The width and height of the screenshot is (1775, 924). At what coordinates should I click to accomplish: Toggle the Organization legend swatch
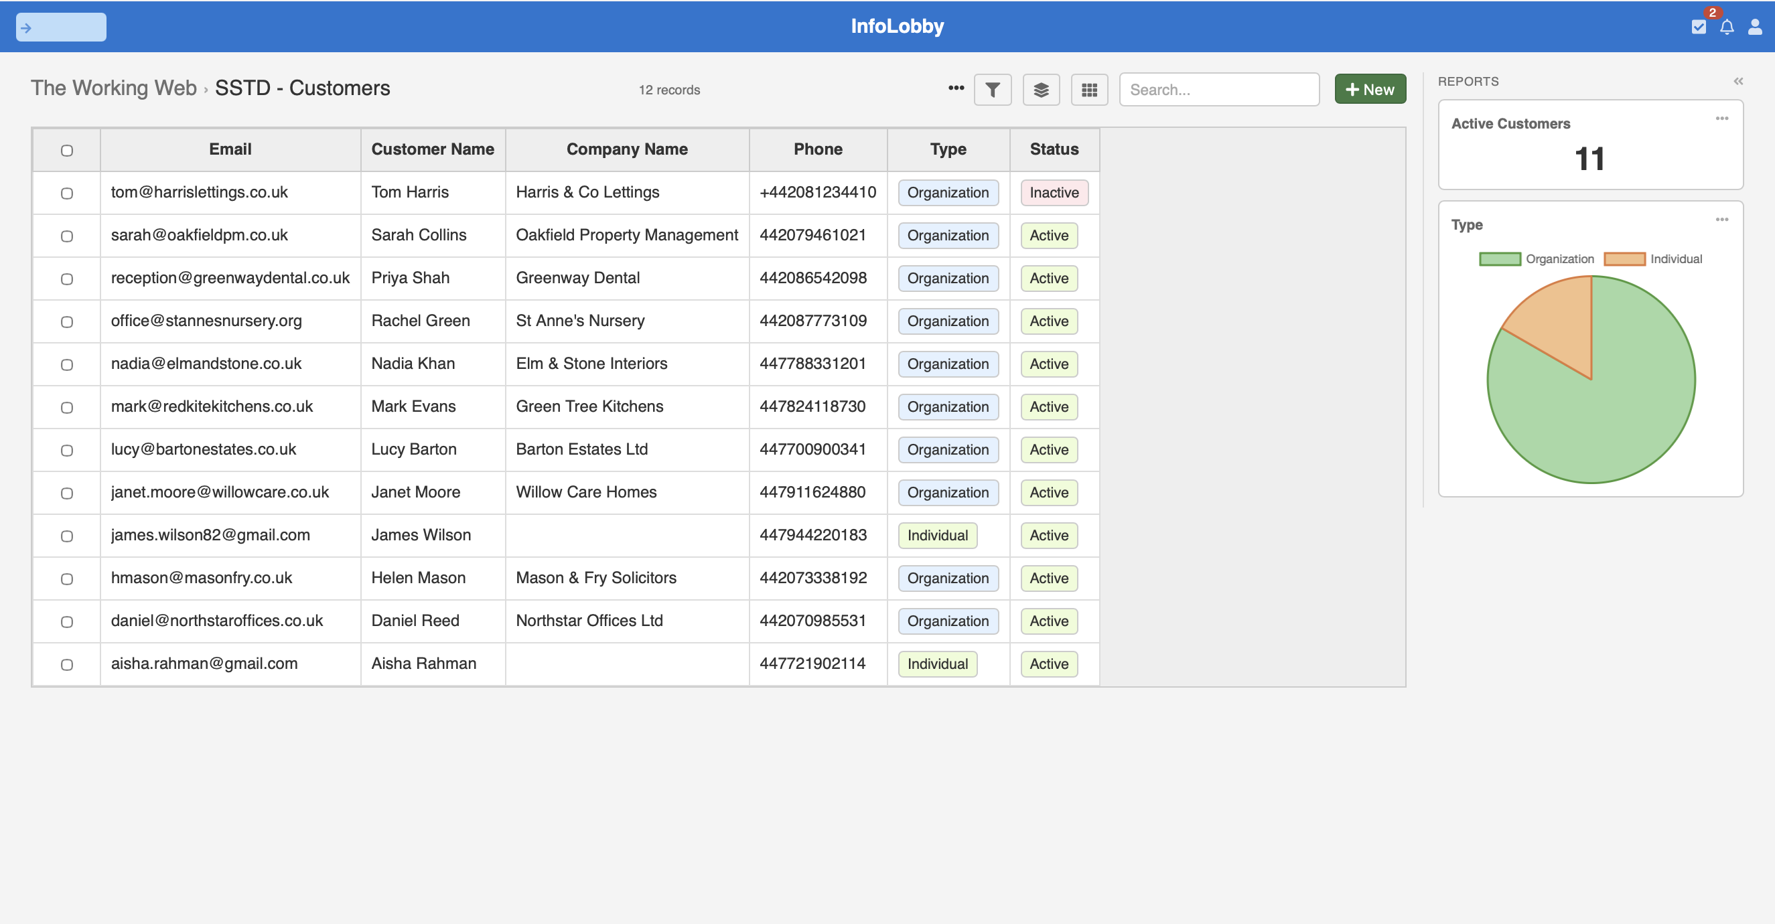[1500, 259]
